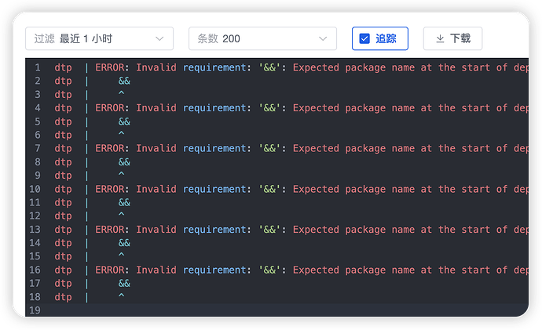Select log line number 6
Viewport: 542px width, 330px height.
tap(38, 135)
